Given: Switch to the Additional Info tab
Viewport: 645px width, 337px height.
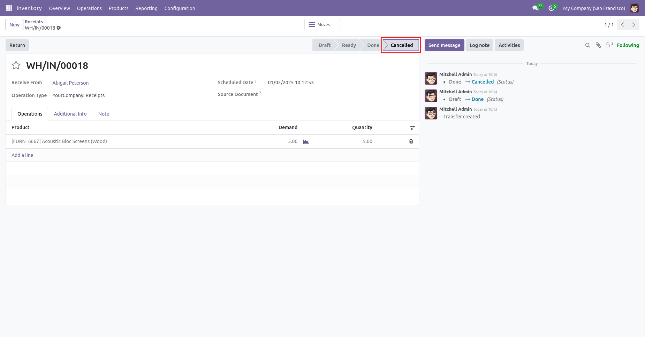Looking at the screenshot, I should tap(70, 114).
